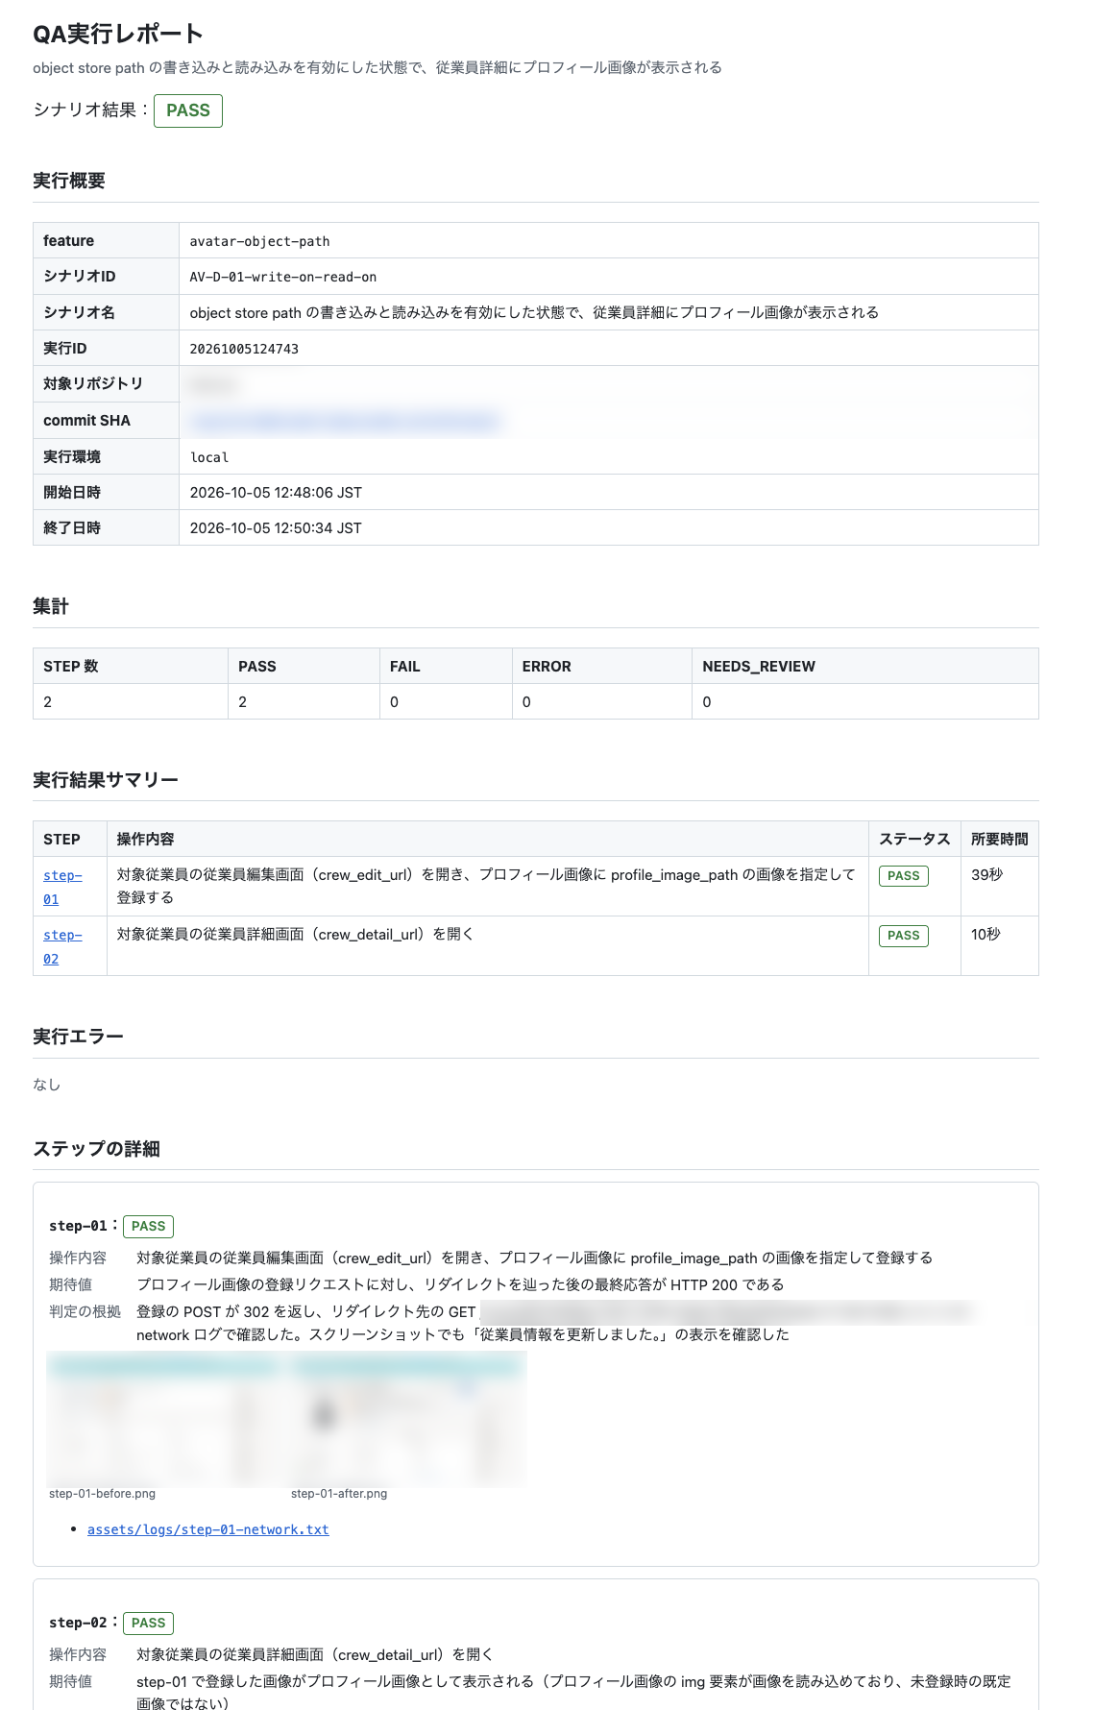This screenshot has height=1710, width=1095.
Task: Click the step-02 detail heading text
Action: coord(79,1624)
